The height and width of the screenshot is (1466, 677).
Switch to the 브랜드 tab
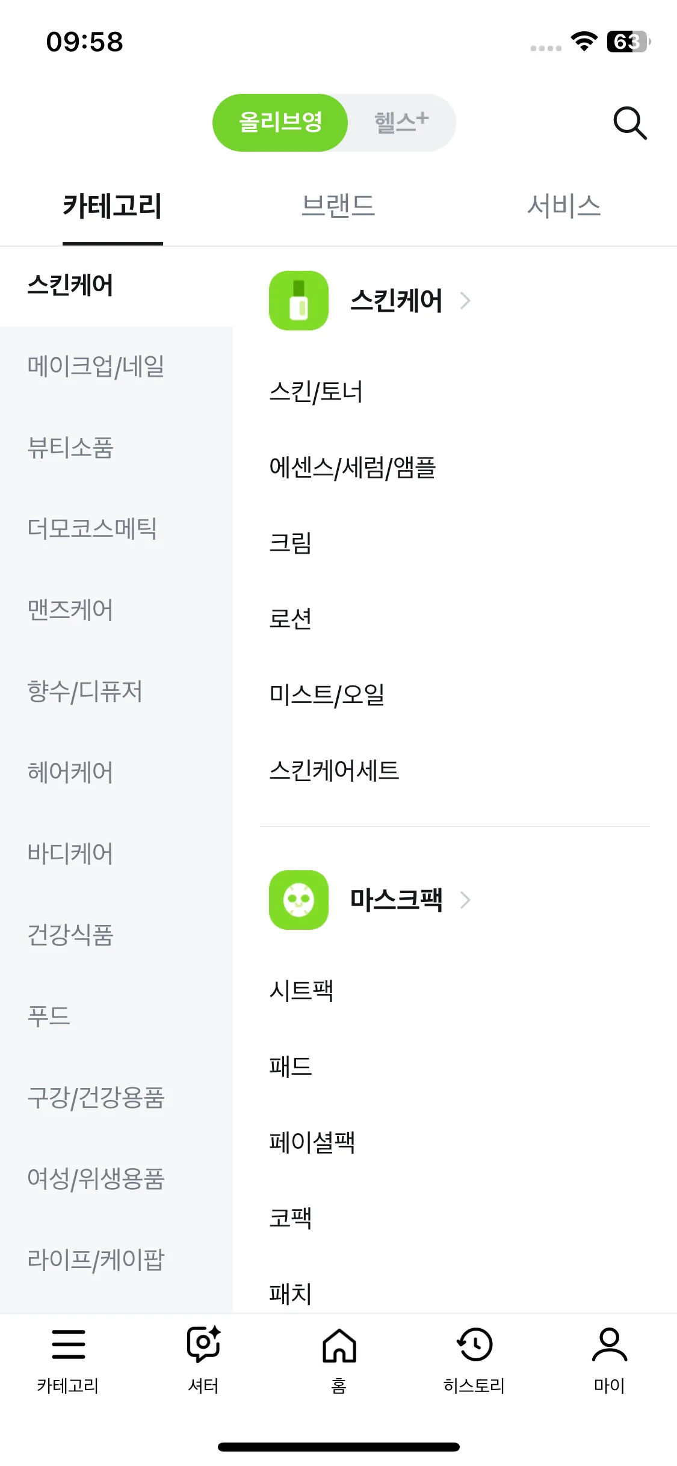pyautogui.click(x=338, y=206)
